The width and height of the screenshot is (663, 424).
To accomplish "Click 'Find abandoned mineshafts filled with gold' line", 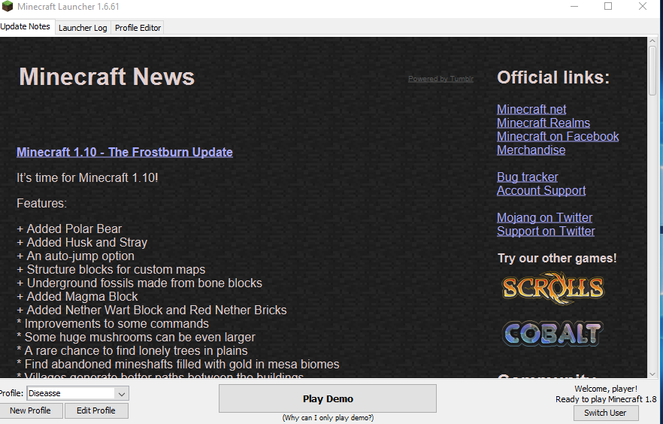I will 178,364.
